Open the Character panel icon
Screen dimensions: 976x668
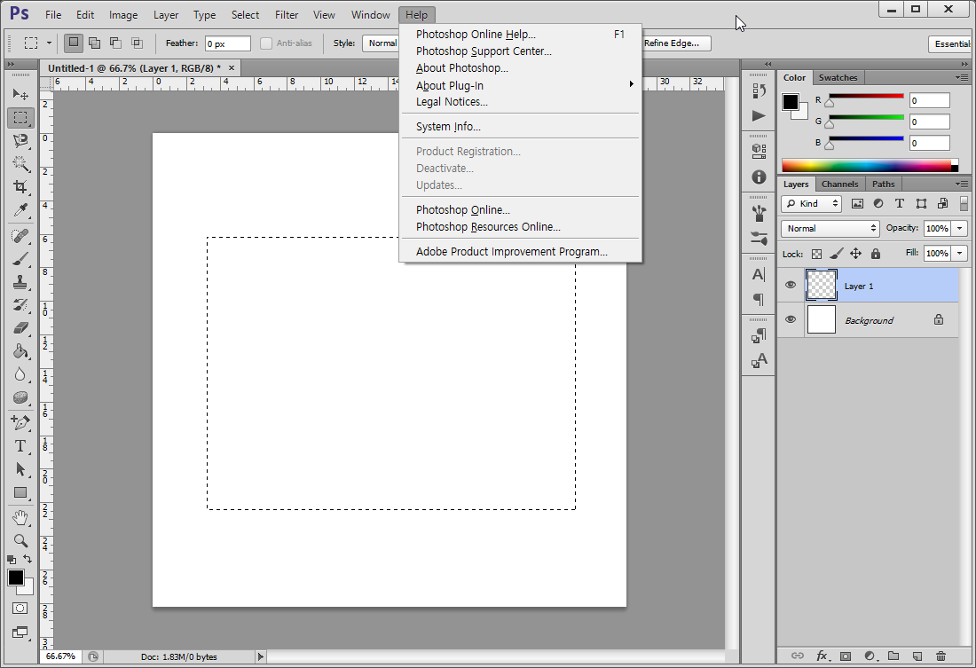(759, 274)
